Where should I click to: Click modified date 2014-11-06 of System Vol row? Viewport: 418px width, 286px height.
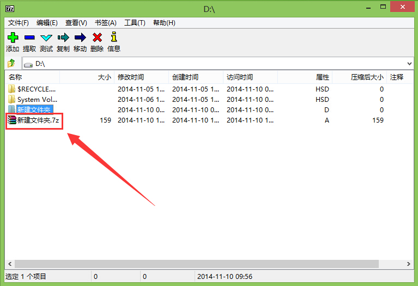tap(141, 100)
